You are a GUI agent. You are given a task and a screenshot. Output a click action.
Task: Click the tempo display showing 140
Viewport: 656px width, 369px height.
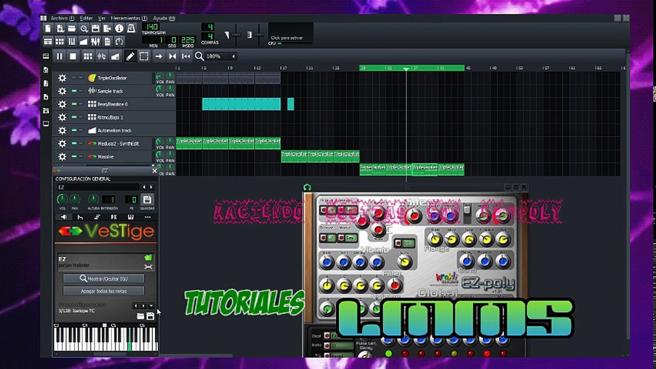coord(151,27)
